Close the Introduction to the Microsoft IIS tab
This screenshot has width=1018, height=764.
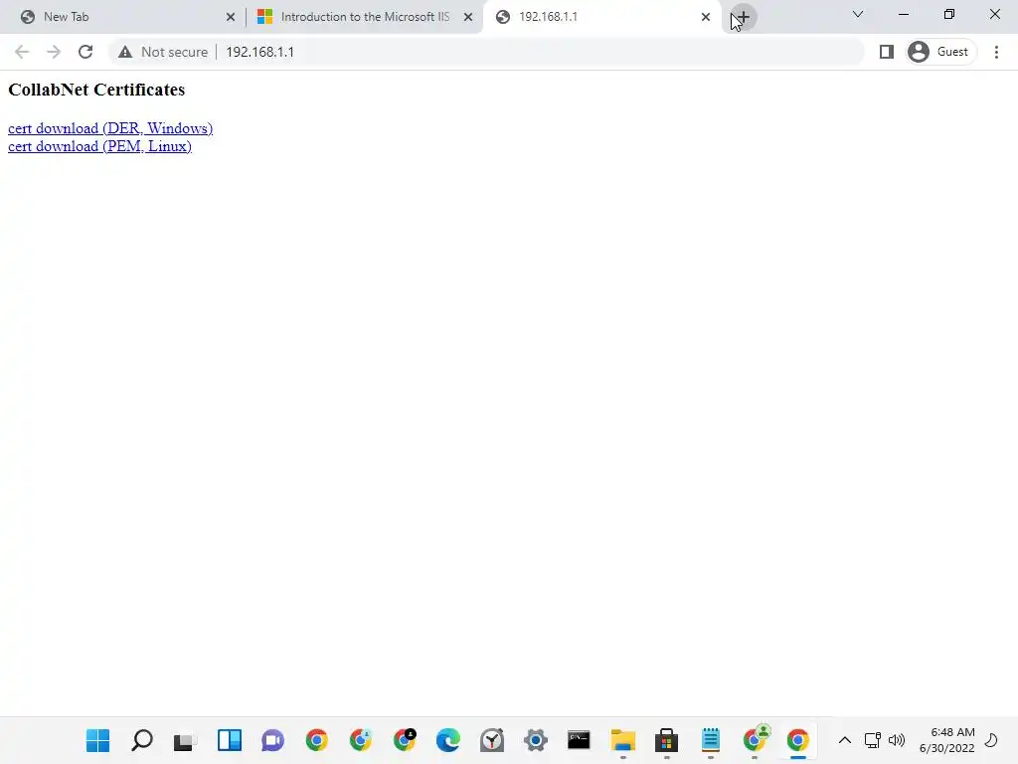(x=468, y=18)
